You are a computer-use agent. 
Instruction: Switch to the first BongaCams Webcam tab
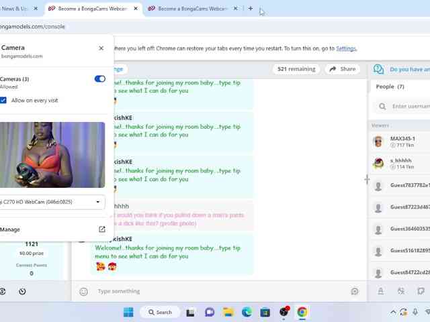92,9
